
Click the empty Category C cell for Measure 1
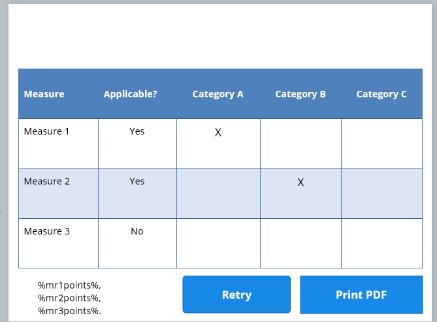[x=381, y=144]
